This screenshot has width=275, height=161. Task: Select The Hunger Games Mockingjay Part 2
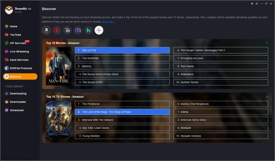pyautogui.click(x=221, y=50)
